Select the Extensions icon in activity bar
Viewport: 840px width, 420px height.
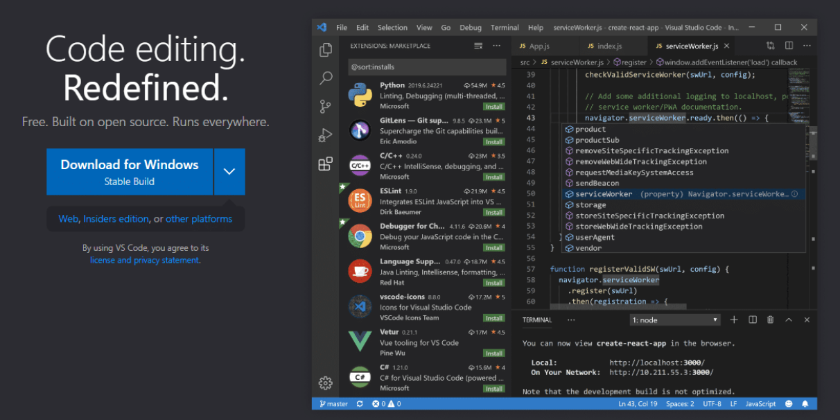click(x=325, y=164)
